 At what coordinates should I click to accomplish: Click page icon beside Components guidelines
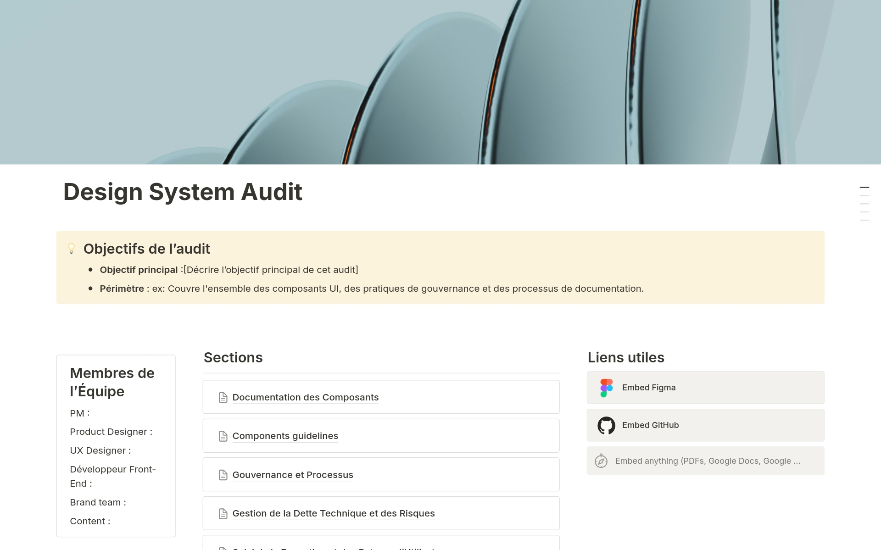click(223, 436)
